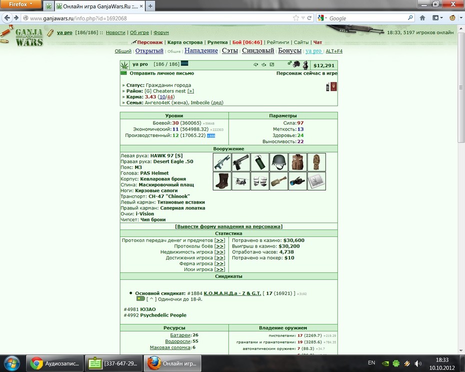The width and height of the screenshot is (465, 372).
Task: Click the district [»] link after Cheaters nest
Action: click(190, 91)
